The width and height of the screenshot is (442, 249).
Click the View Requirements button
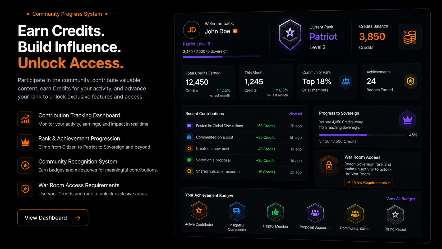coord(369,183)
